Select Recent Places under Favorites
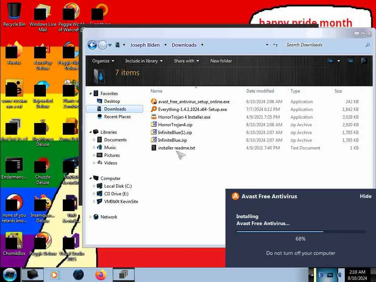This screenshot has width=376, height=282. (x=117, y=116)
